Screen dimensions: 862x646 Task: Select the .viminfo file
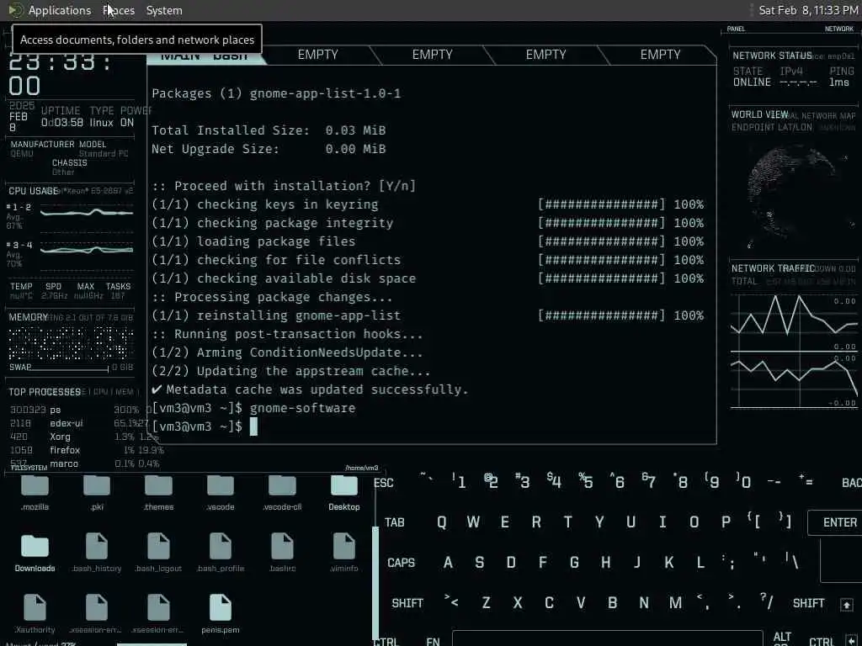point(344,553)
